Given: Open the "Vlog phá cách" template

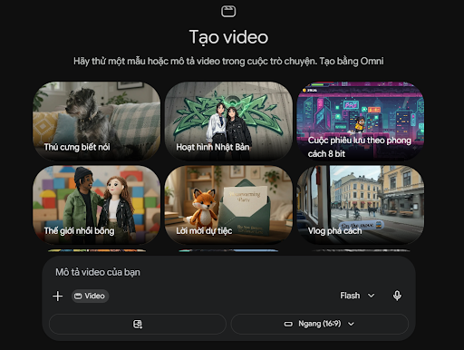Looking at the screenshot, I should (361, 205).
